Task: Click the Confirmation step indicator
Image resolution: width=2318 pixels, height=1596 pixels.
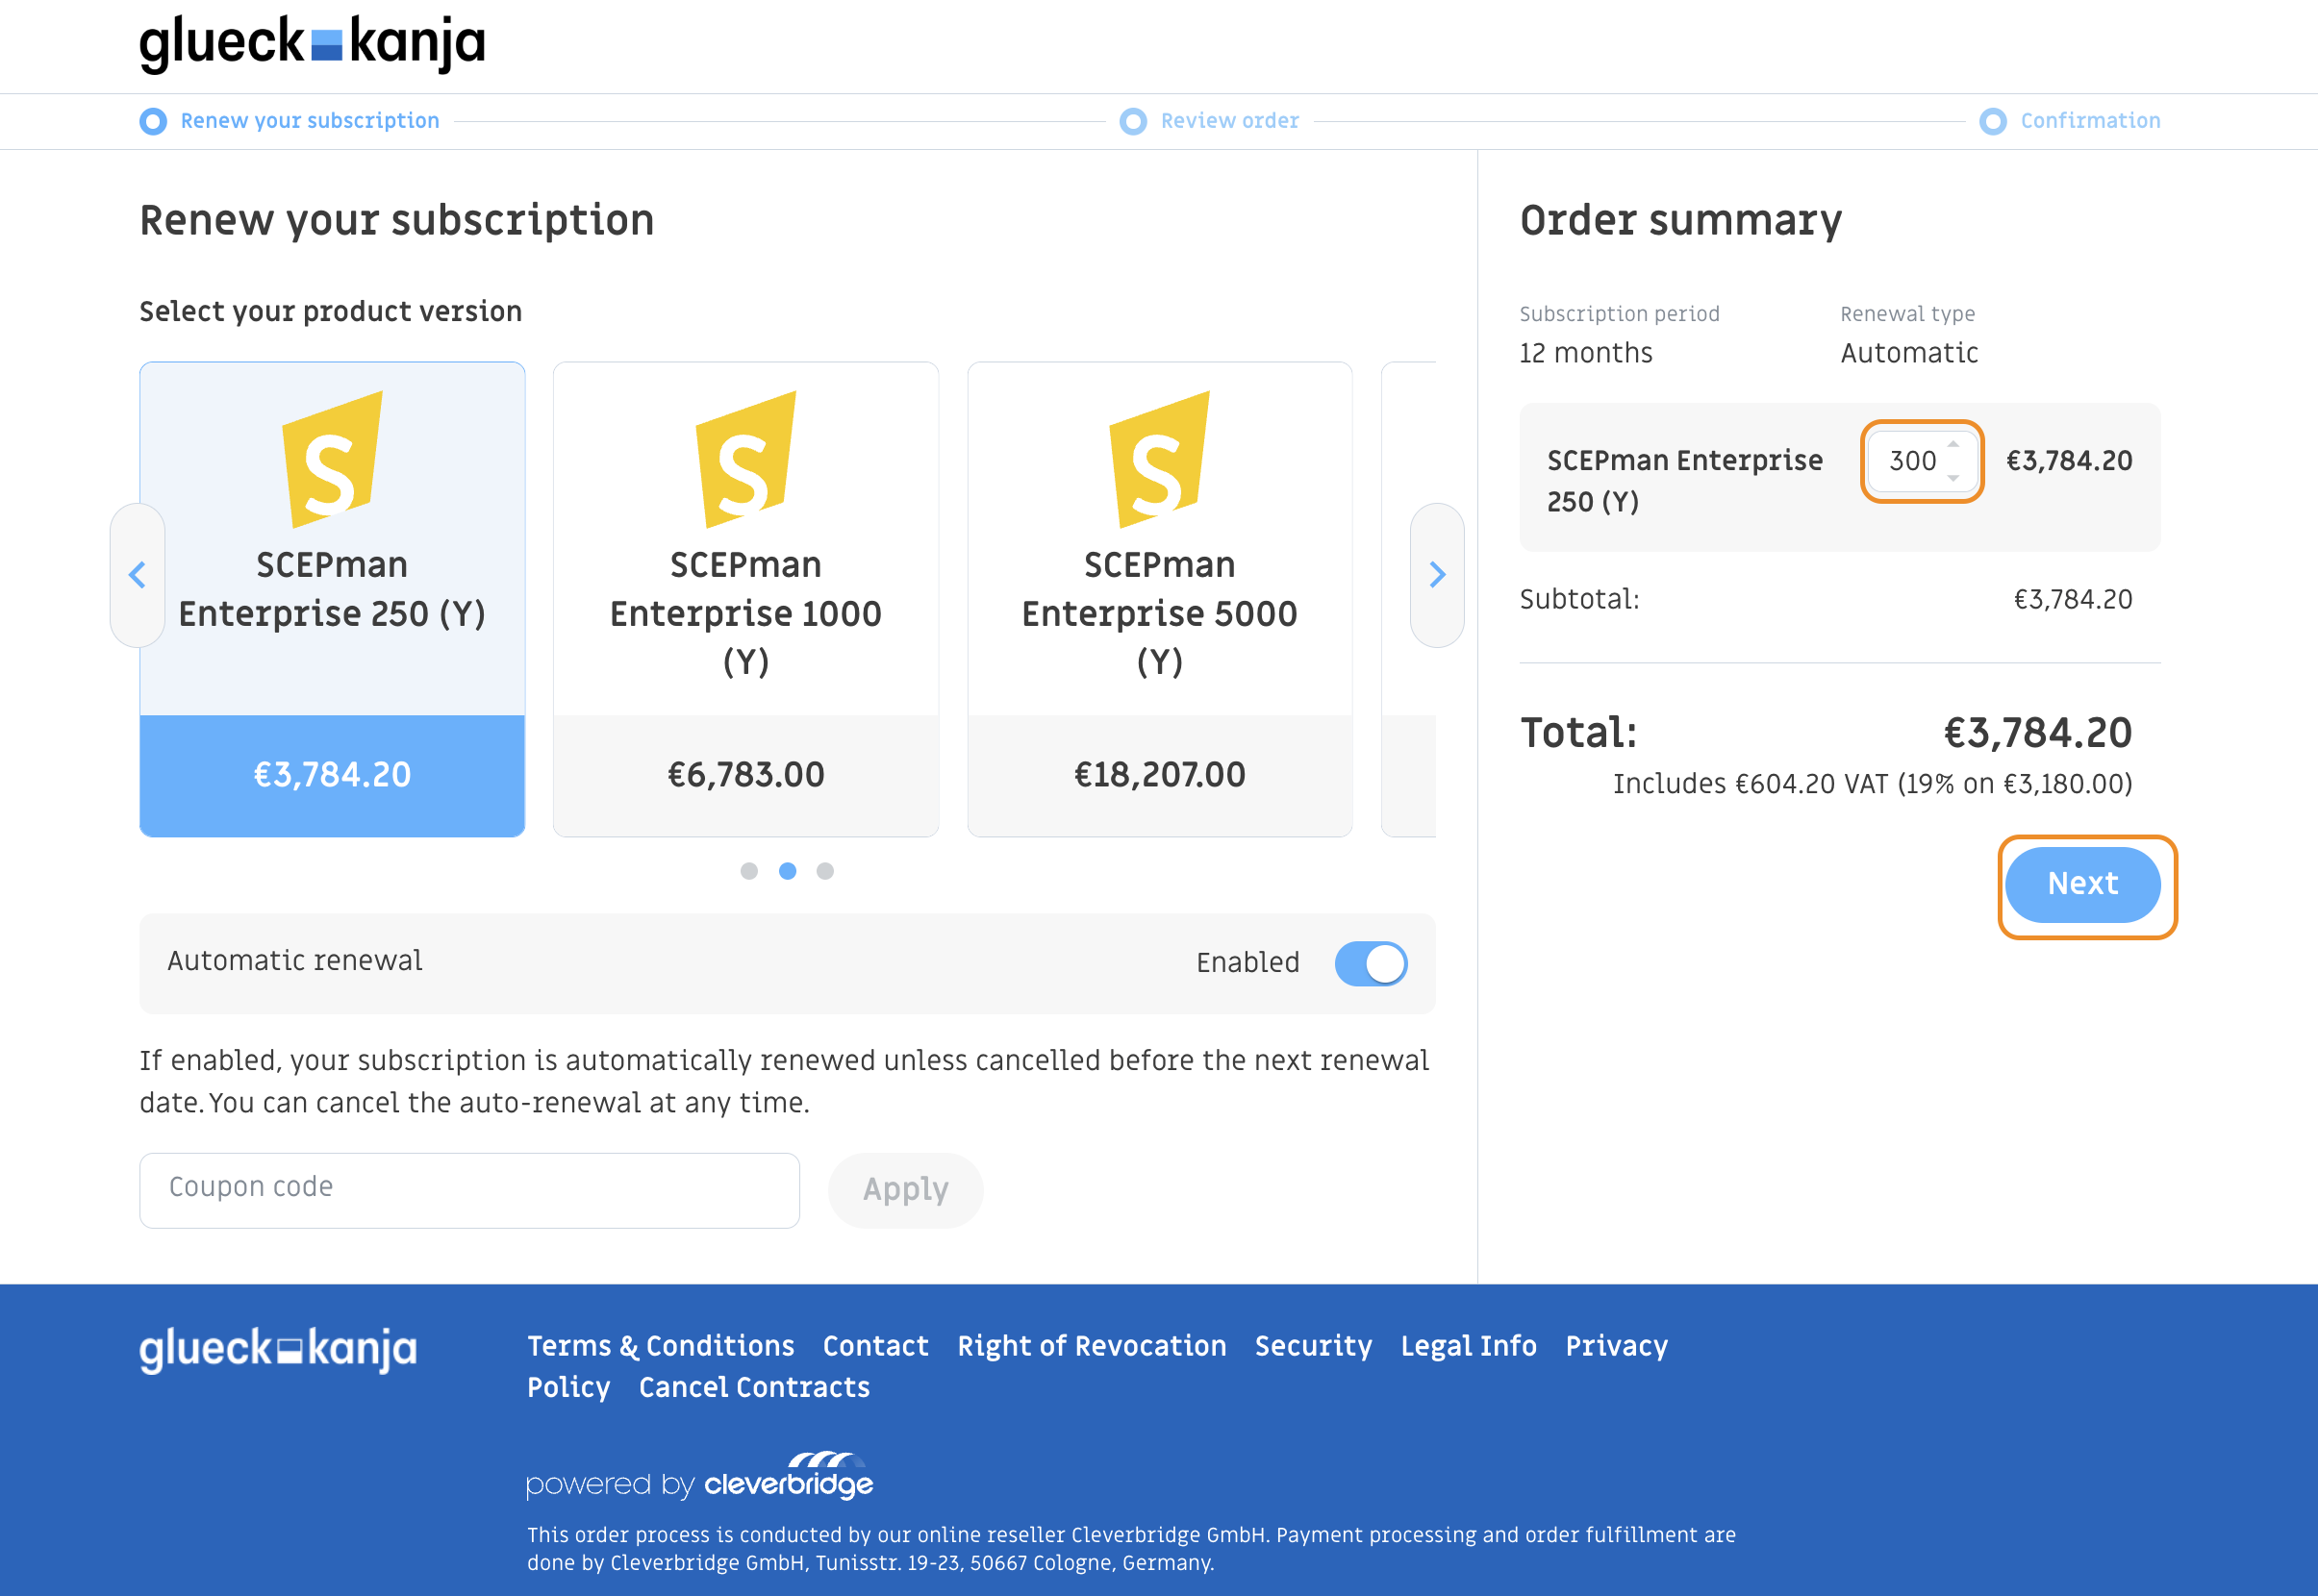Action: click(x=2089, y=121)
